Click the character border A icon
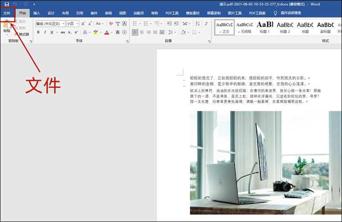 [124, 24]
